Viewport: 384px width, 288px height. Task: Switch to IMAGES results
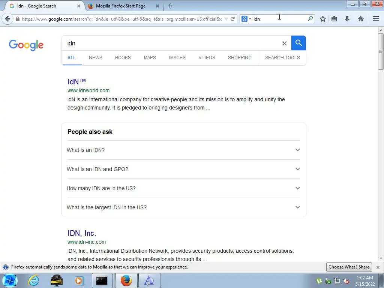(x=177, y=57)
